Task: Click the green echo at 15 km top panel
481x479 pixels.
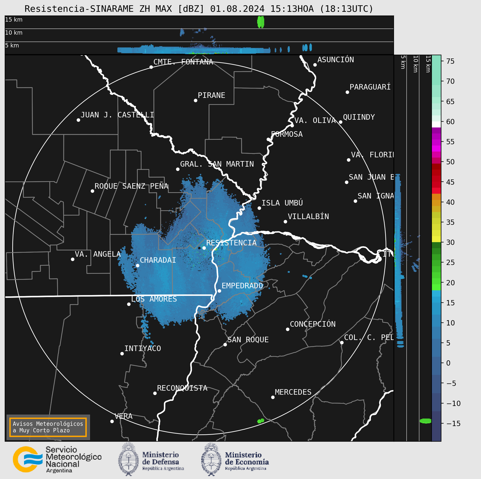Action: (261, 22)
